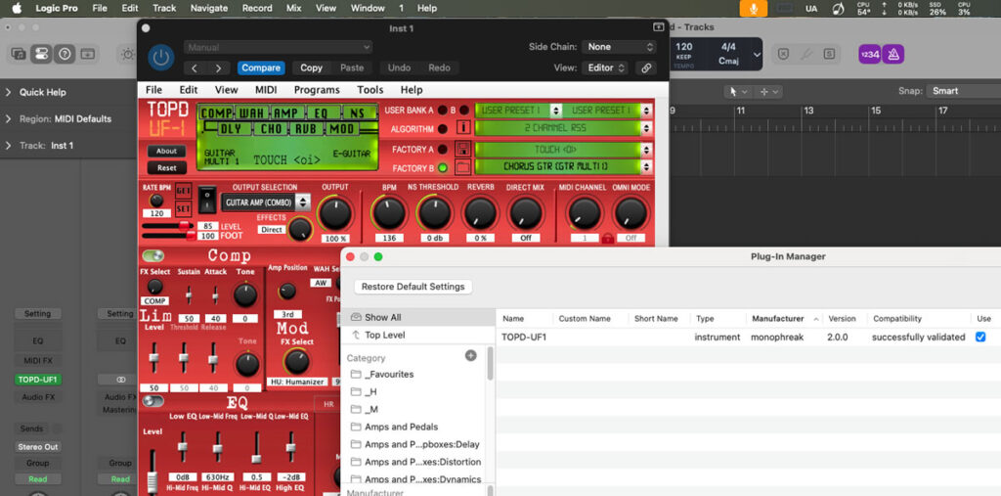The height and width of the screenshot is (496, 1001).
Task: Click the info 'i' icon next to Algorithm
Action: tap(463, 128)
